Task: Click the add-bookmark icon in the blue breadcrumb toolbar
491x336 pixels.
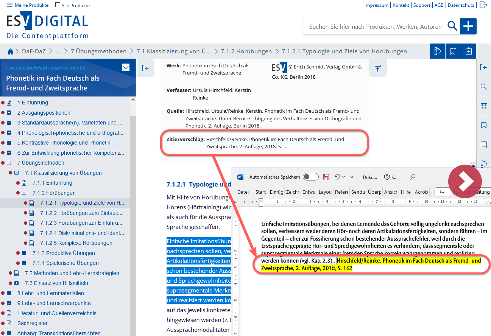Action: (453, 51)
